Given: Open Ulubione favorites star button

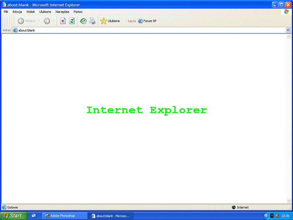Looking at the screenshot, I should tap(110, 21).
